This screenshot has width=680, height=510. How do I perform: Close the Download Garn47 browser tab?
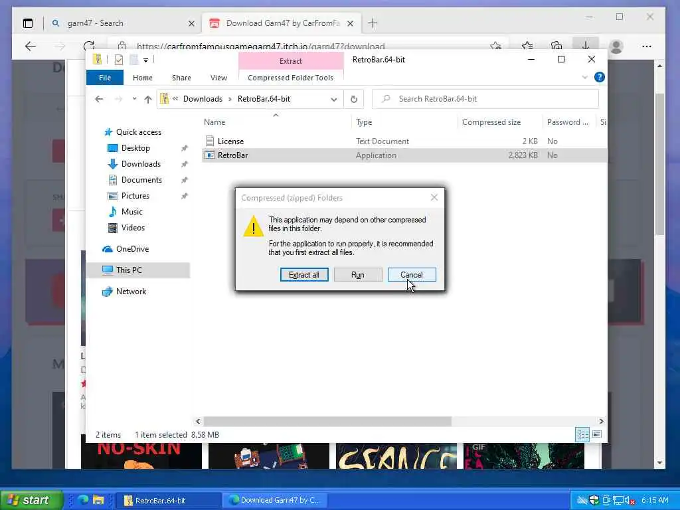(351, 23)
